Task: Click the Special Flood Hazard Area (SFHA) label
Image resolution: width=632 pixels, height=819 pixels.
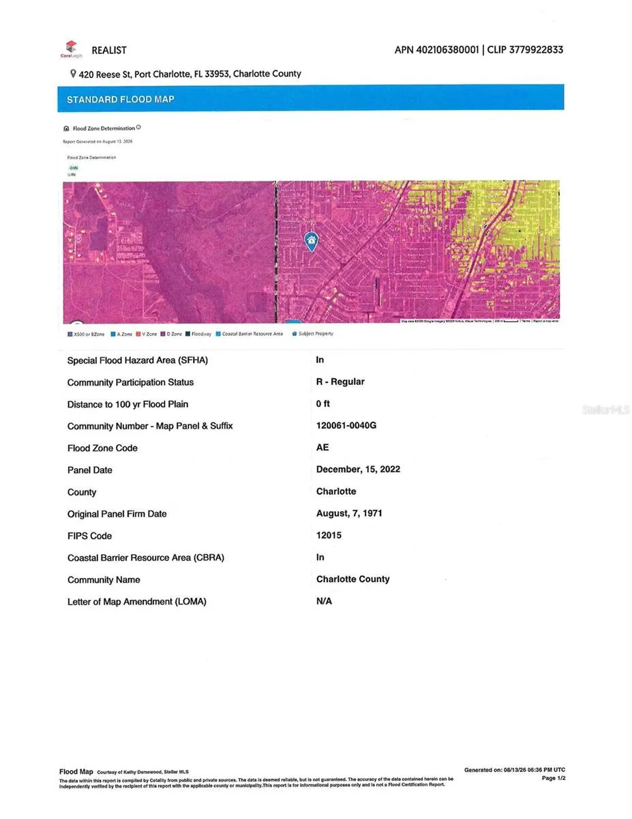Action: pos(138,360)
